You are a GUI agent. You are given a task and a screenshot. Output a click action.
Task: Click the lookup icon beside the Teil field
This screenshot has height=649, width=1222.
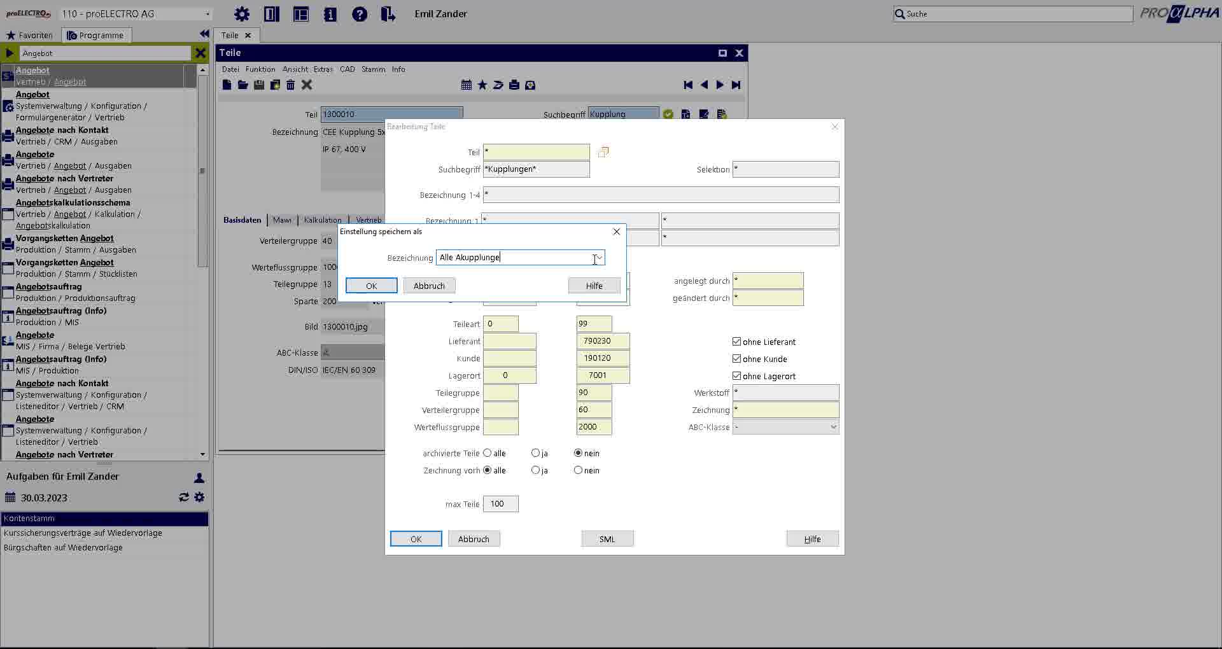[603, 151]
